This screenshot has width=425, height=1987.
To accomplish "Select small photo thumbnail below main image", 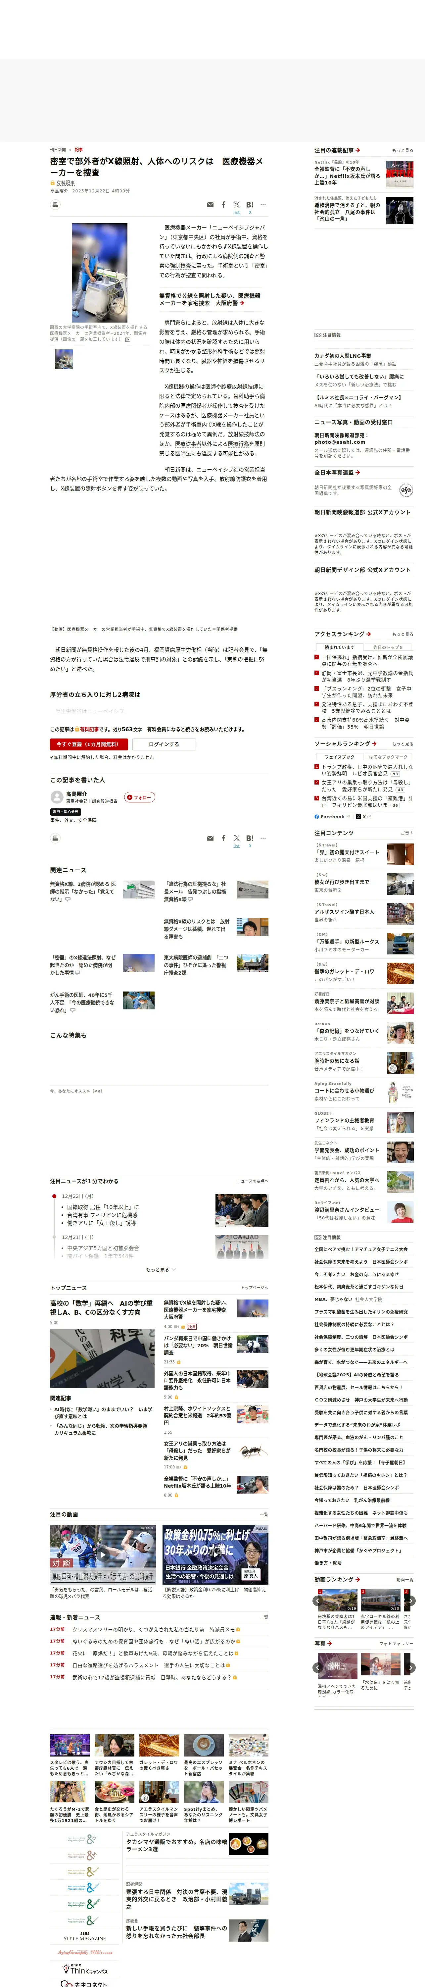I will 64,359.
